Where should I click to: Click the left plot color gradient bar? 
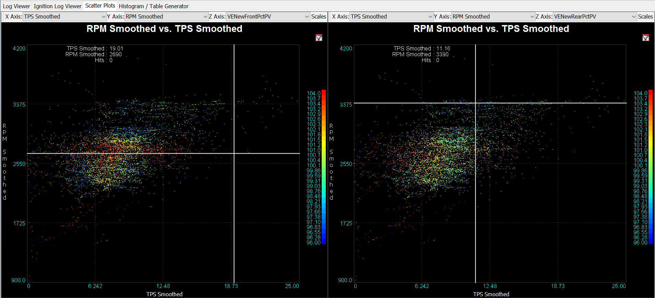pyautogui.click(x=323, y=167)
